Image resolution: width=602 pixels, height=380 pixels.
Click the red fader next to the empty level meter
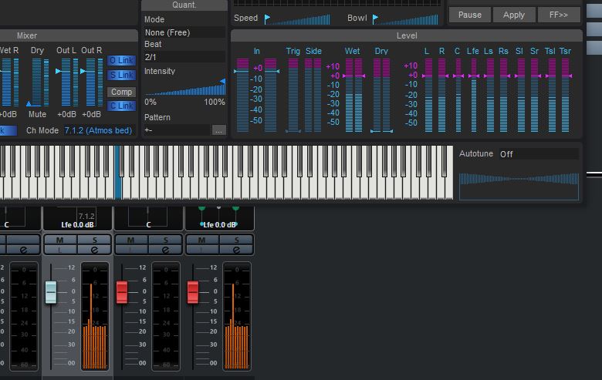(x=122, y=292)
